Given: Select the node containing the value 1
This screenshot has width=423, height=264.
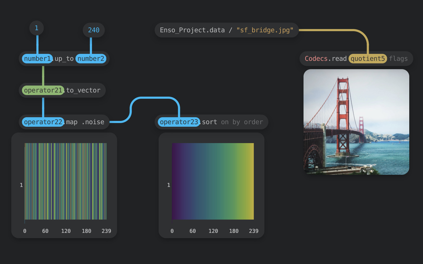Looking at the screenshot, I should coord(36,28).
